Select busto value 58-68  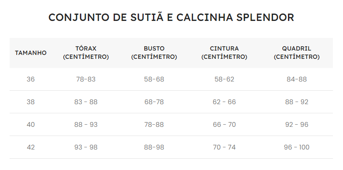154,79
